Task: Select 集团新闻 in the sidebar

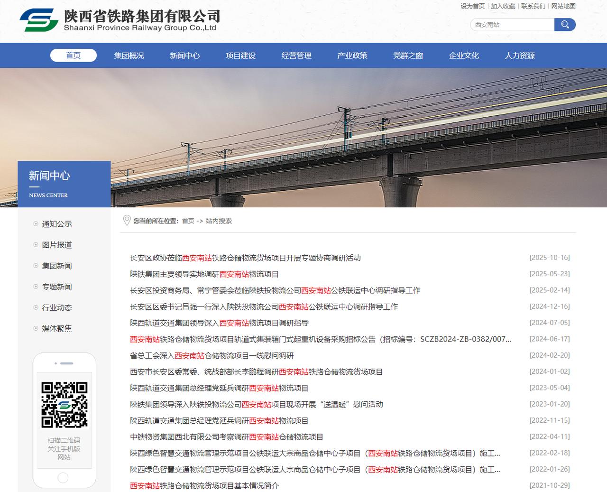Action: 57,266
